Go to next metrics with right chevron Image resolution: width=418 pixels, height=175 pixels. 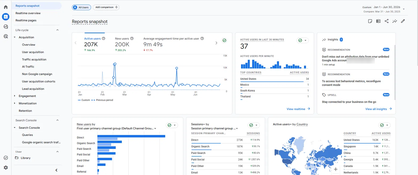[x=216, y=43]
